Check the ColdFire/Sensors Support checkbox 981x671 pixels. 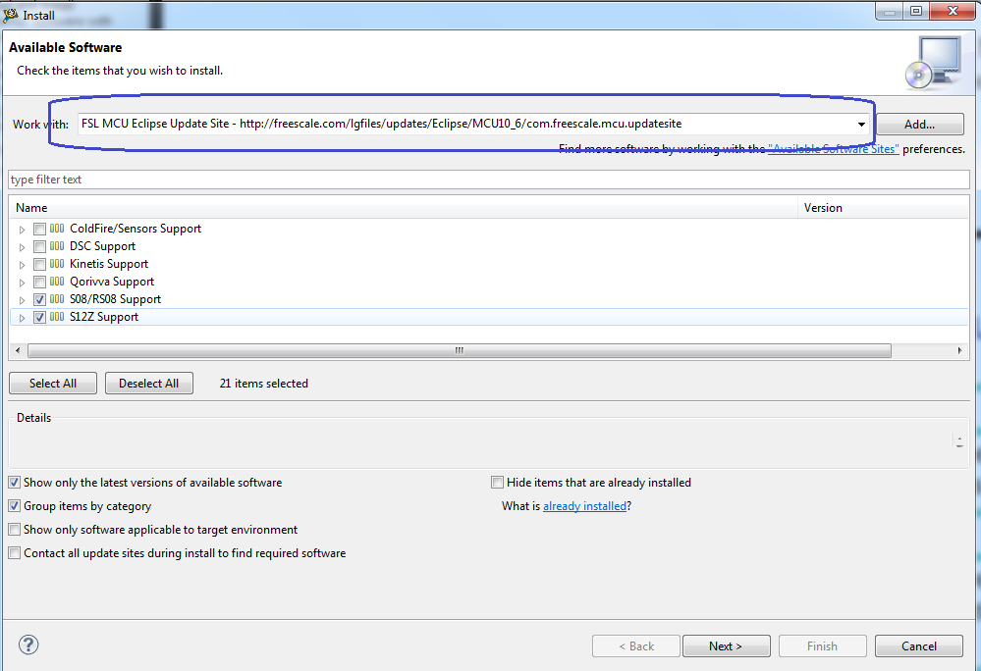point(39,230)
